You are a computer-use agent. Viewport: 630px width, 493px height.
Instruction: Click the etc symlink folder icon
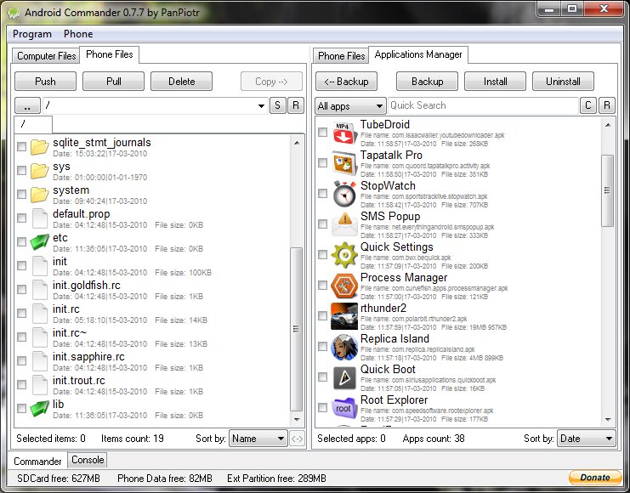39,242
